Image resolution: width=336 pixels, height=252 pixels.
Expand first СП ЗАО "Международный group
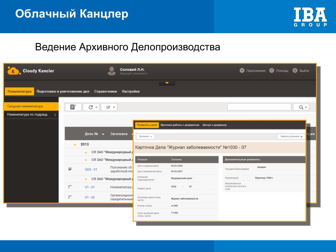tap(86, 152)
